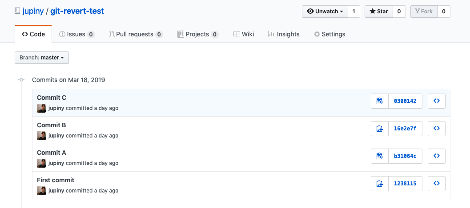The width and height of the screenshot is (470, 208).
Task: Browse repository at Commit B
Action: click(437, 129)
